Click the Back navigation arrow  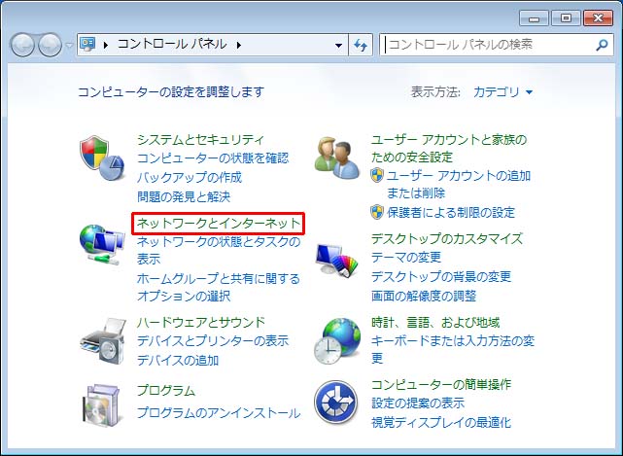click(x=22, y=44)
